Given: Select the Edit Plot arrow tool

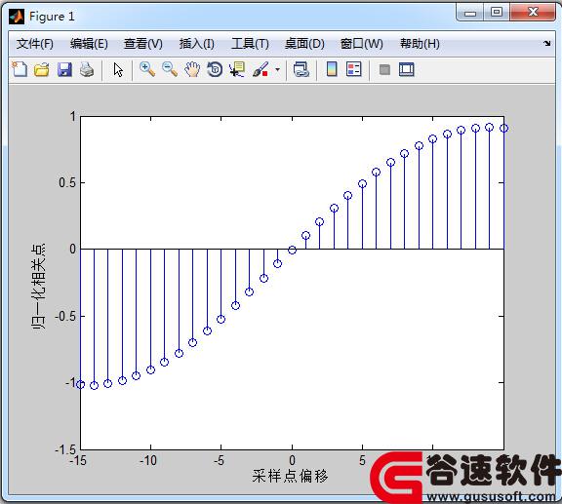Looking at the screenshot, I should point(118,69).
